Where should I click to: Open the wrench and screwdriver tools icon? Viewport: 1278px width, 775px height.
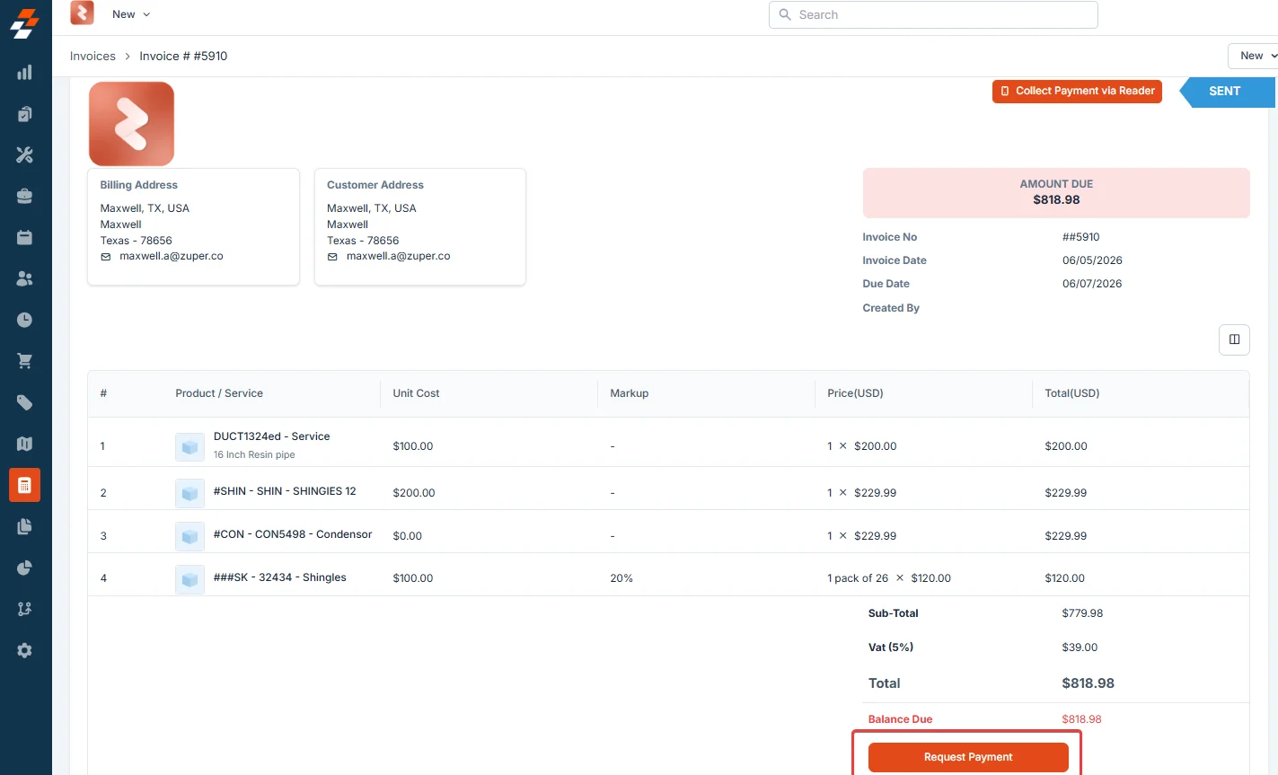tap(25, 155)
